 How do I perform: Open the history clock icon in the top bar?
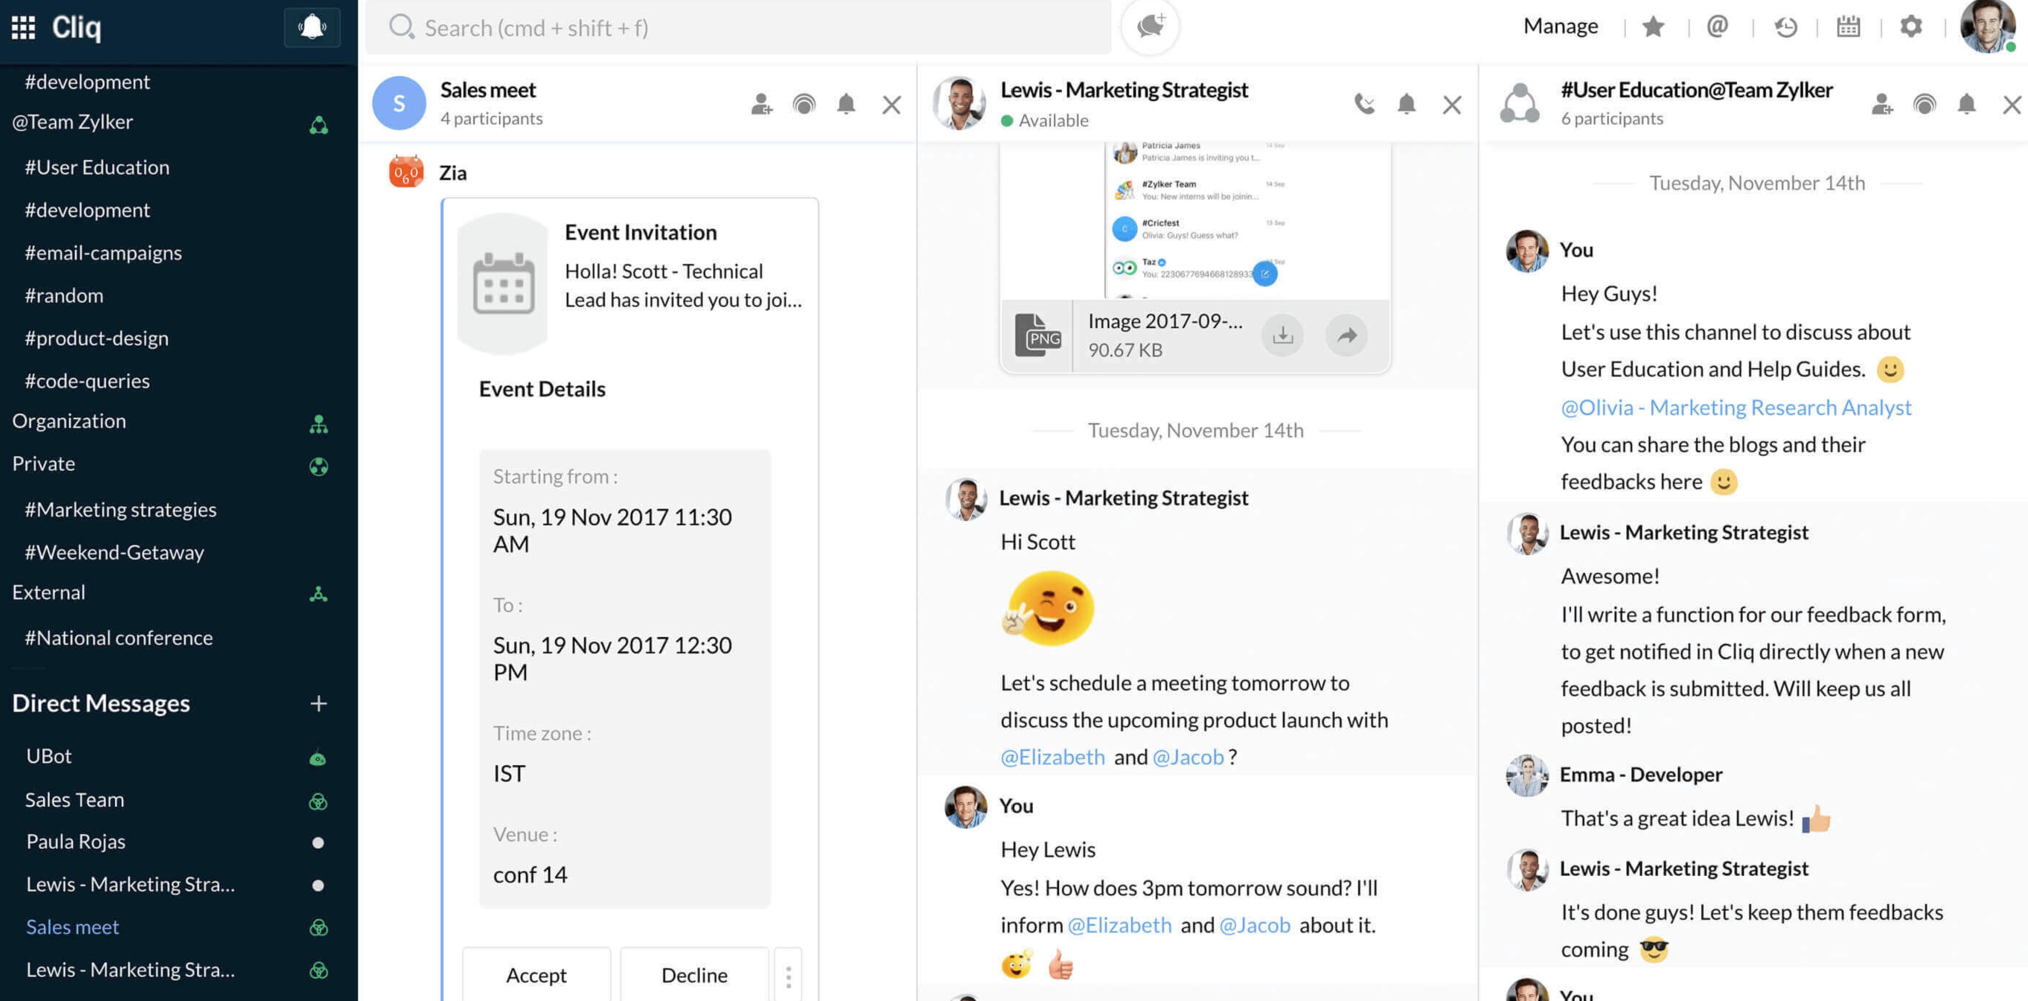(1785, 27)
